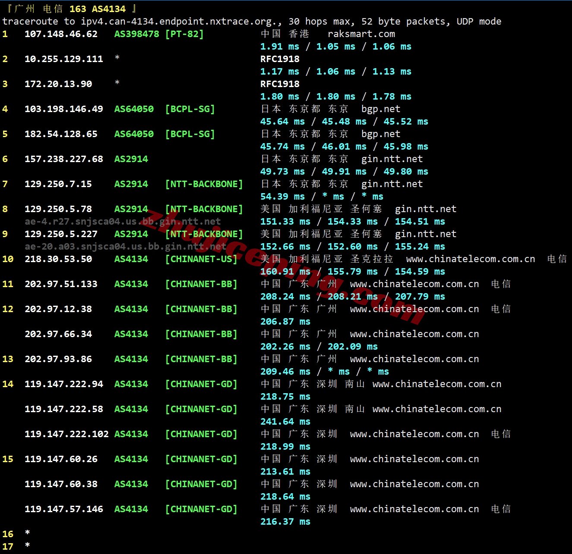This screenshot has height=554, width=572.
Task: Select IP 119.147.57.146
Action: pyautogui.click(x=64, y=509)
